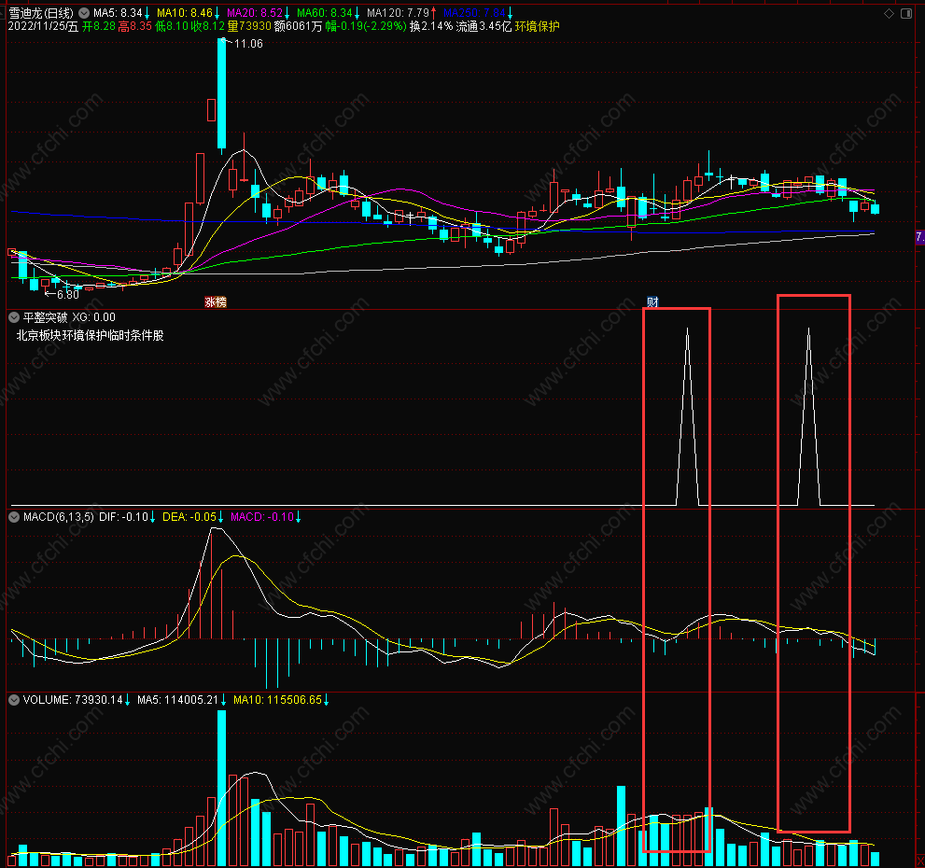This screenshot has width=925, height=868.
Task: Open the dropdown beside 雪迪龙(日线) title
Action: [84, 13]
